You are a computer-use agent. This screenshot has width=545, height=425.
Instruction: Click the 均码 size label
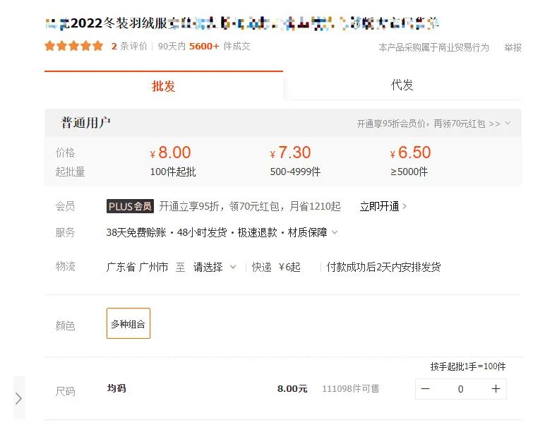point(116,388)
